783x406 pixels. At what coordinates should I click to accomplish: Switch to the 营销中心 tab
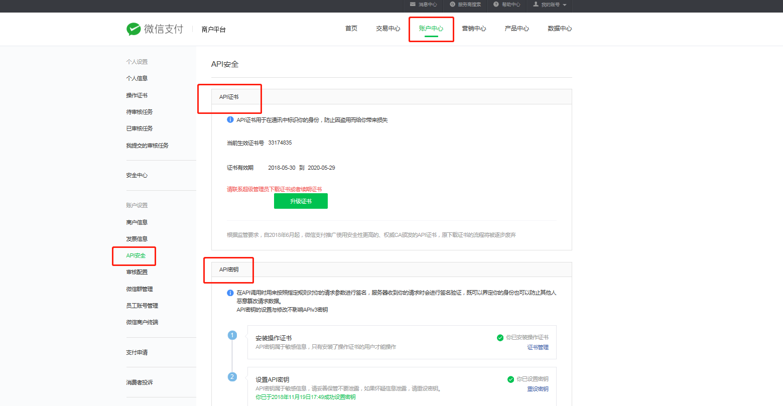[x=474, y=29]
